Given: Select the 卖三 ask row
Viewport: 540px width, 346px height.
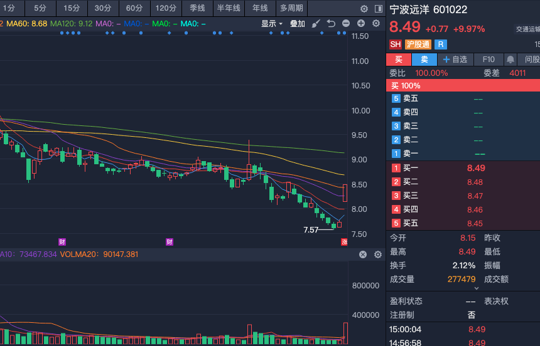Looking at the screenshot, I should click(463, 126).
